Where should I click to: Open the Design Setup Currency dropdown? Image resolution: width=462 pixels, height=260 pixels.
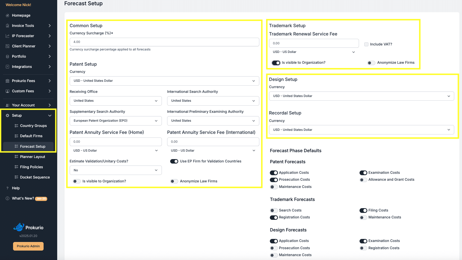tap(361, 96)
